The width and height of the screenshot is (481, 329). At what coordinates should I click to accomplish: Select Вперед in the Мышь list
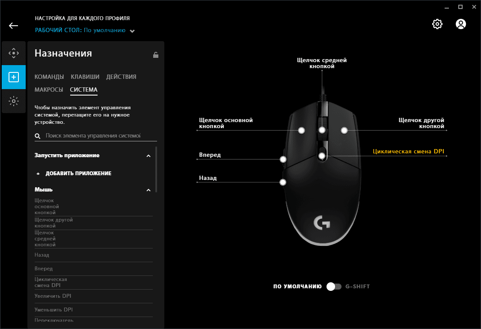click(94, 269)
